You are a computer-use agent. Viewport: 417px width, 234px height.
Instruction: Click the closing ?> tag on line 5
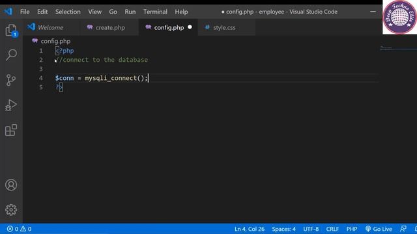[59, 87]
